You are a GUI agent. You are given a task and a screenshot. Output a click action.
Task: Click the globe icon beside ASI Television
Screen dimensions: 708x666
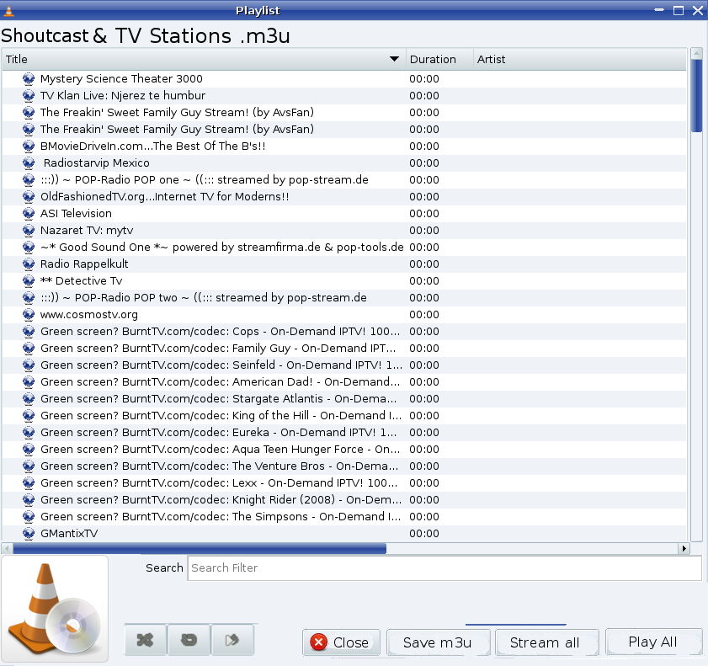point(29,214)
